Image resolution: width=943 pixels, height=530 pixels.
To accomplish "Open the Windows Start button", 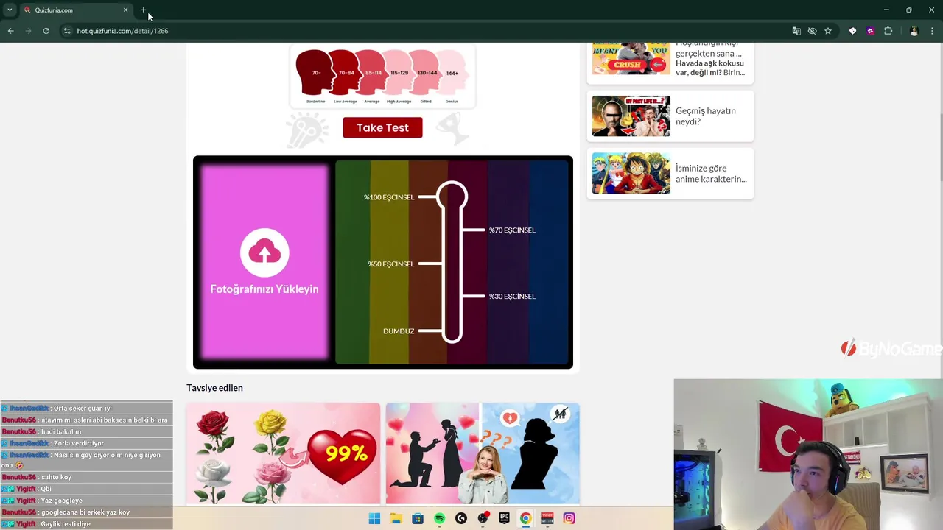I will tap(374, 518).
